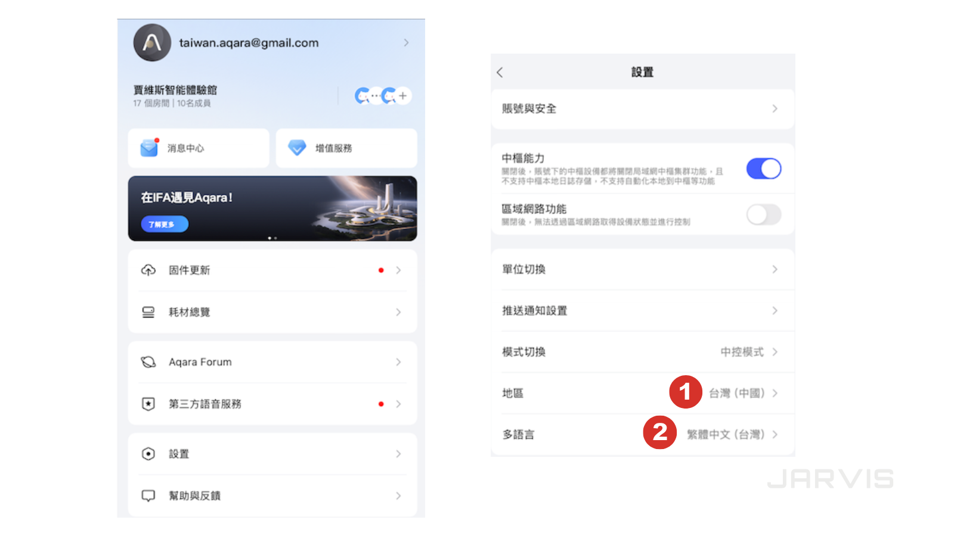Open the 增值服務 card

click(x=346, y=148)
